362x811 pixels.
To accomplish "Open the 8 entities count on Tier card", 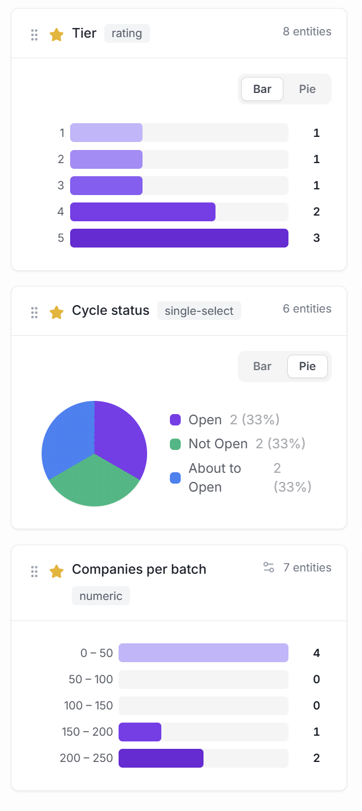I will 307,31.
